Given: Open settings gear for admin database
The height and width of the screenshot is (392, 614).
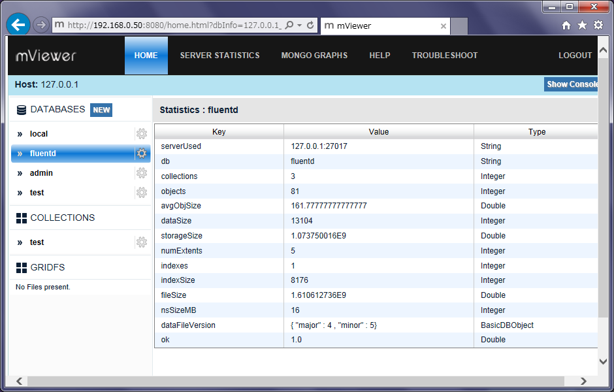Looking at the screenshot, I should point(141,173).
